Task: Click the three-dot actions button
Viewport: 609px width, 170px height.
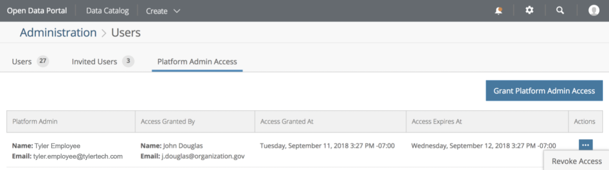Action: 585,145
